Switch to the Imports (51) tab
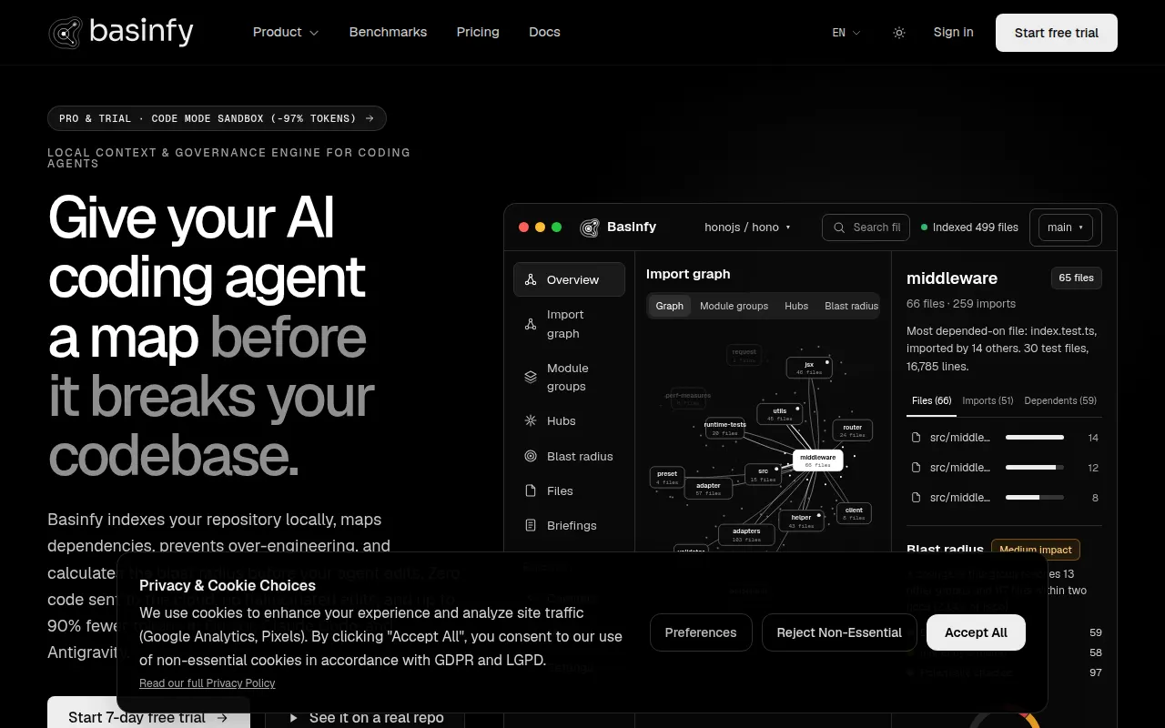Image resolution: width=1165 pixels, height=728 pixels. pos(988,400)
